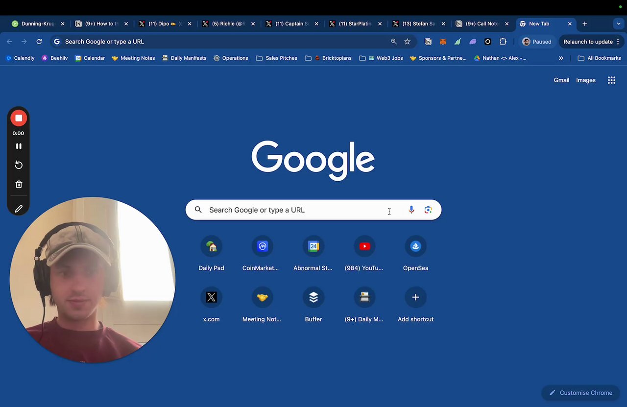
Task: Open the Paused profile menu
Action: [537, 42]
